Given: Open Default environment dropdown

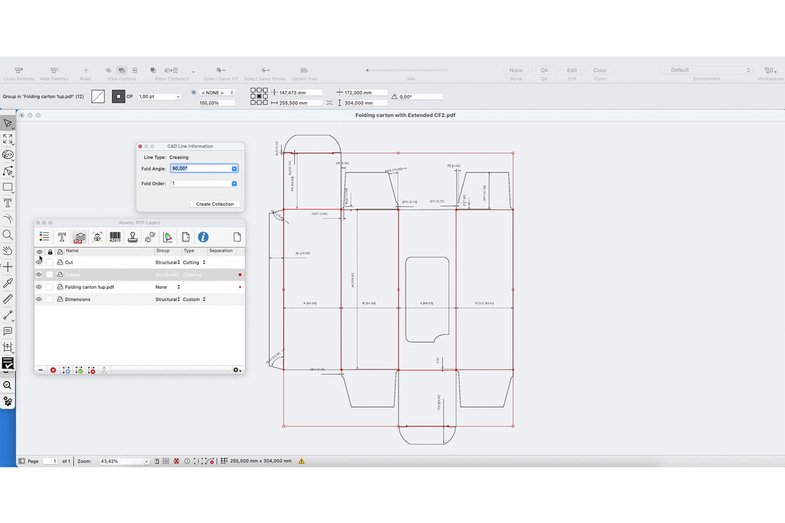Looking at the screenshot, I should pyautogui.click(x=706, y=70).
